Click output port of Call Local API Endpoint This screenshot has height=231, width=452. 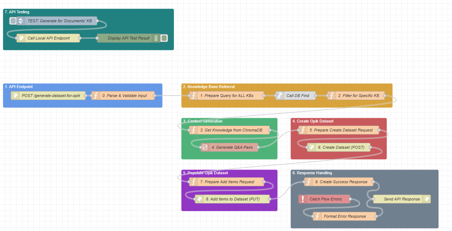(80, 38)
